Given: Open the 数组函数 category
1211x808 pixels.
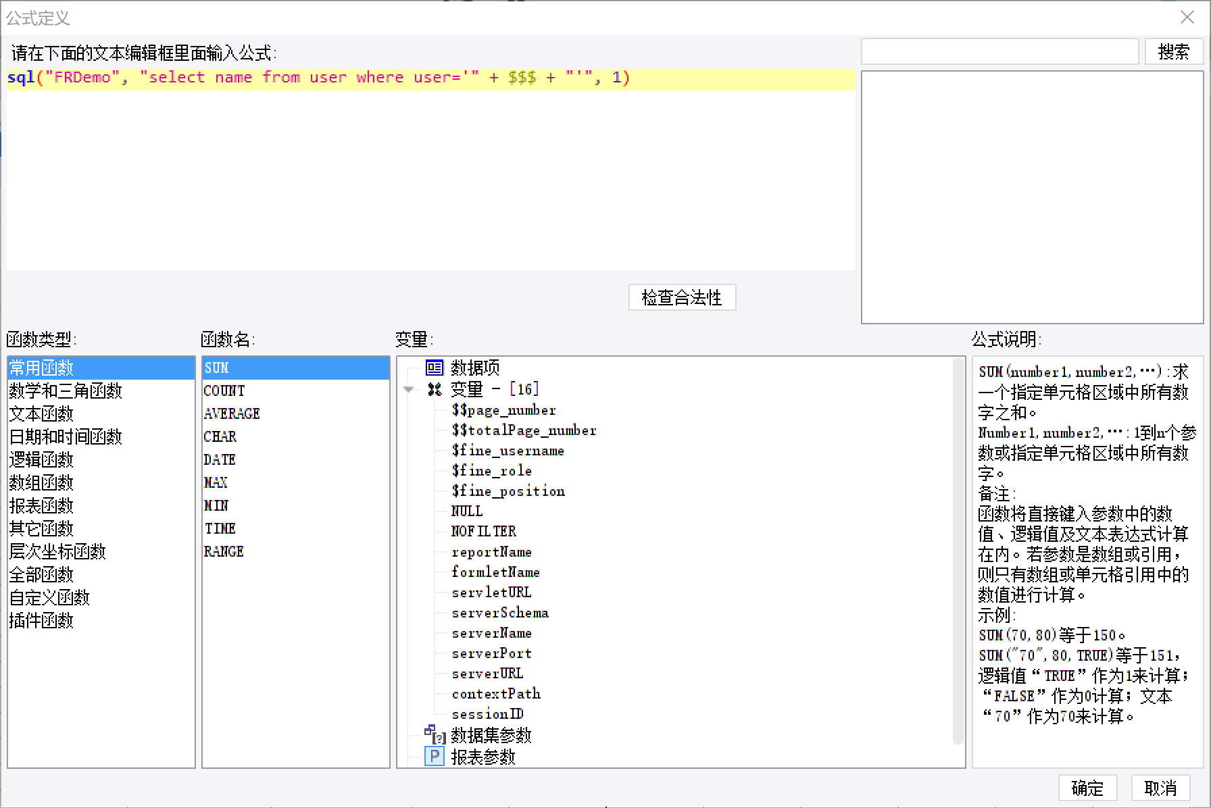Looking at the screenshot, I should (101, 483).
